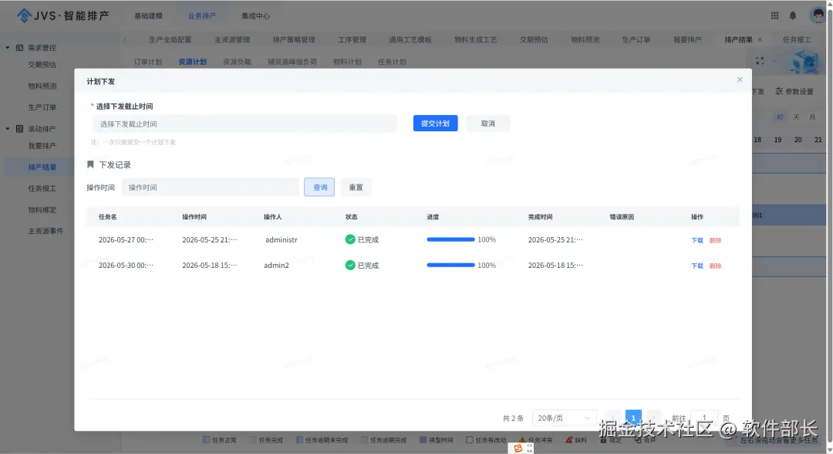This screenshot has width=833, height=454.
Task: Click 已完成 status icon in administr row
Action: (x=350, y=240)
